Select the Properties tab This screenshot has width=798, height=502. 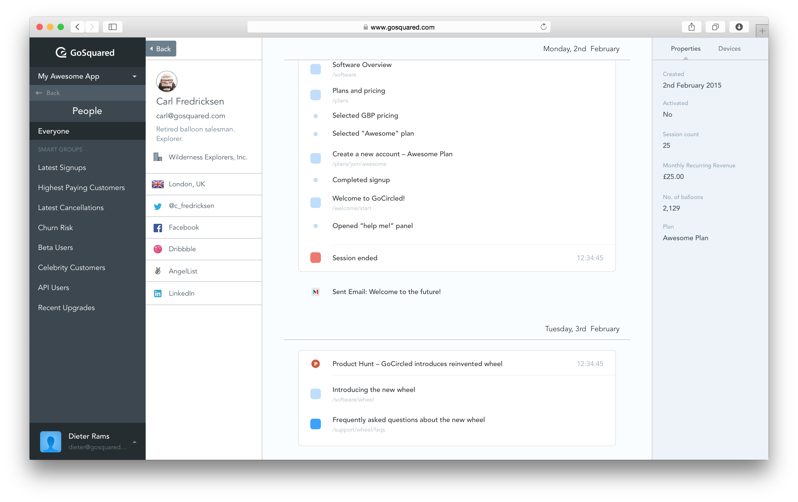pyautogui.click(x=685, y=49)
